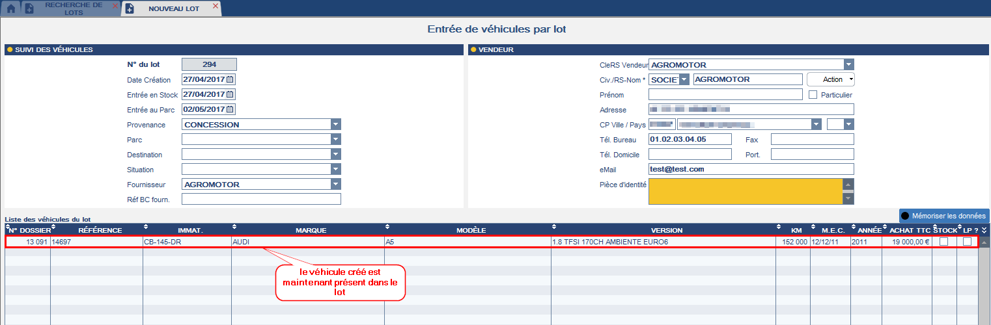Sort by MODÈLE column header
991x325 pixels.
click(468, 230)
